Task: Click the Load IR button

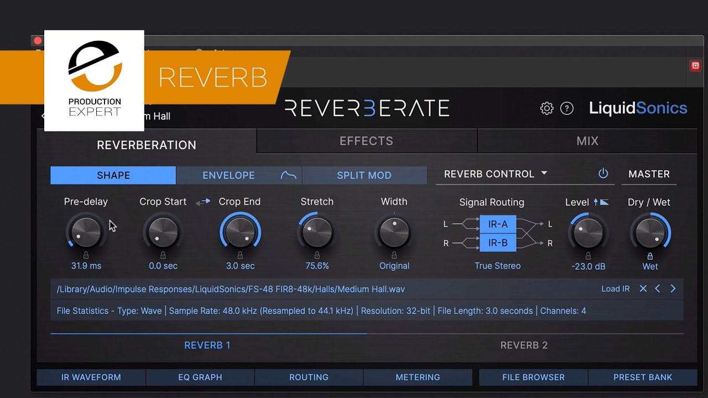Action: point(616,289)
